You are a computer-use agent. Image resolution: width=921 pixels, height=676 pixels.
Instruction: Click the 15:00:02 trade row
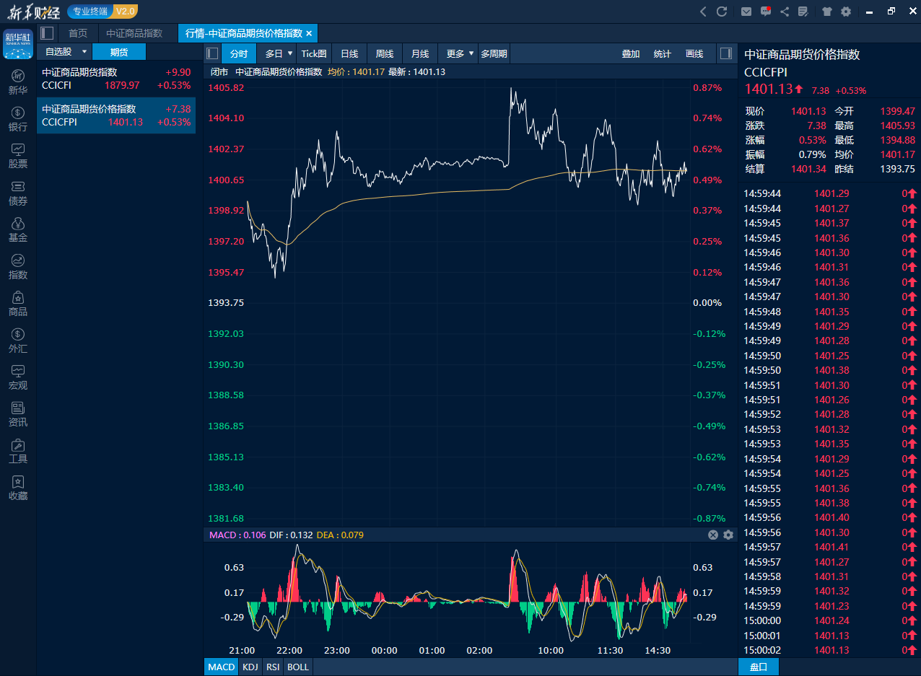829,650
